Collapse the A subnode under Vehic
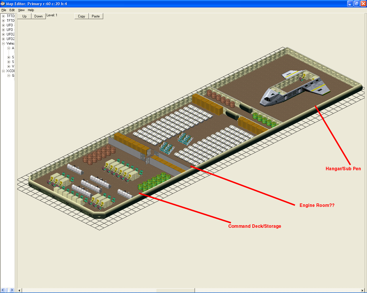 point(9,48)
